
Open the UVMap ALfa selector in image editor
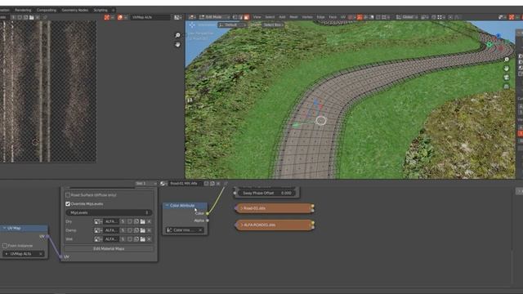coord(150,17)
